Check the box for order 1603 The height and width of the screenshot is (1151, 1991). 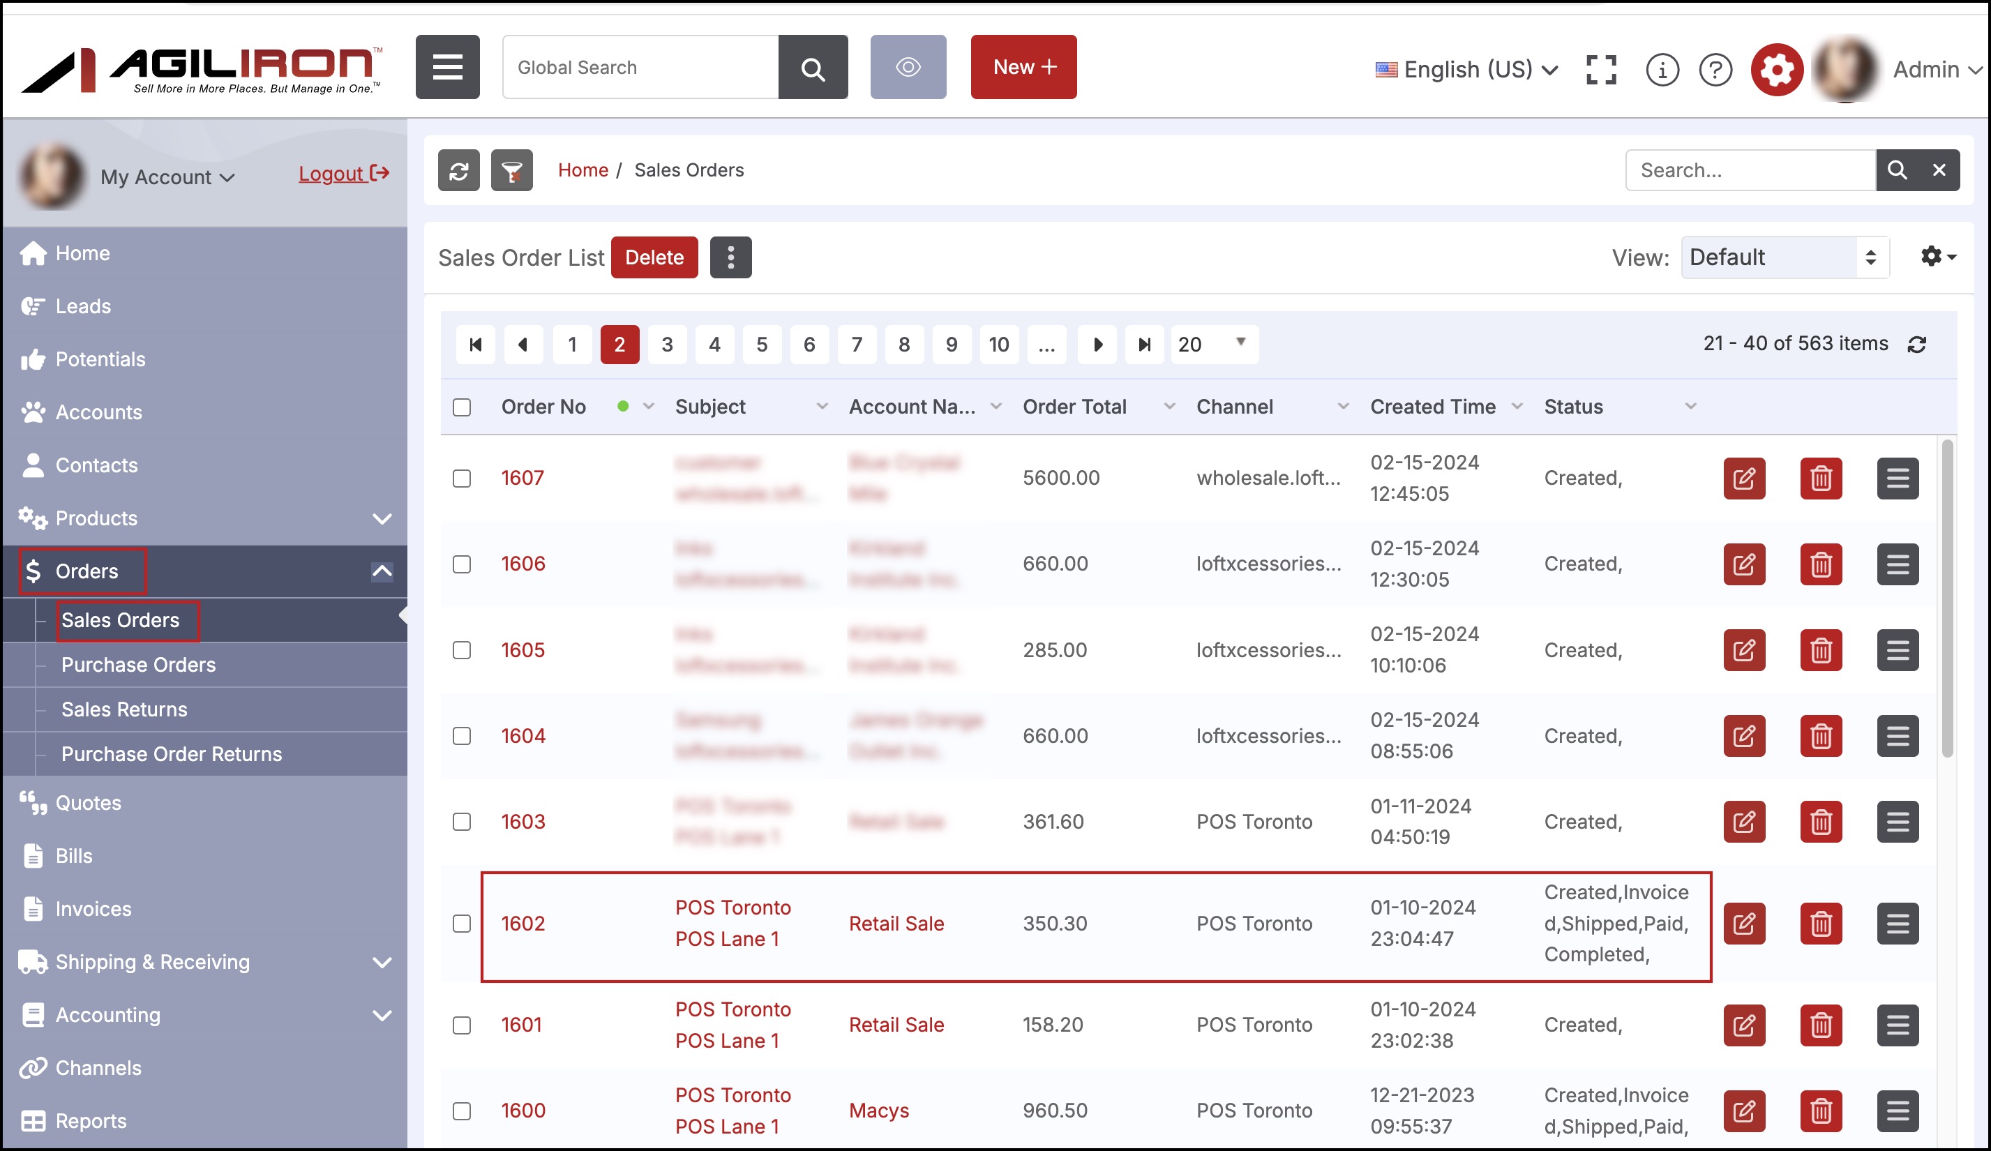pos(461,822)
